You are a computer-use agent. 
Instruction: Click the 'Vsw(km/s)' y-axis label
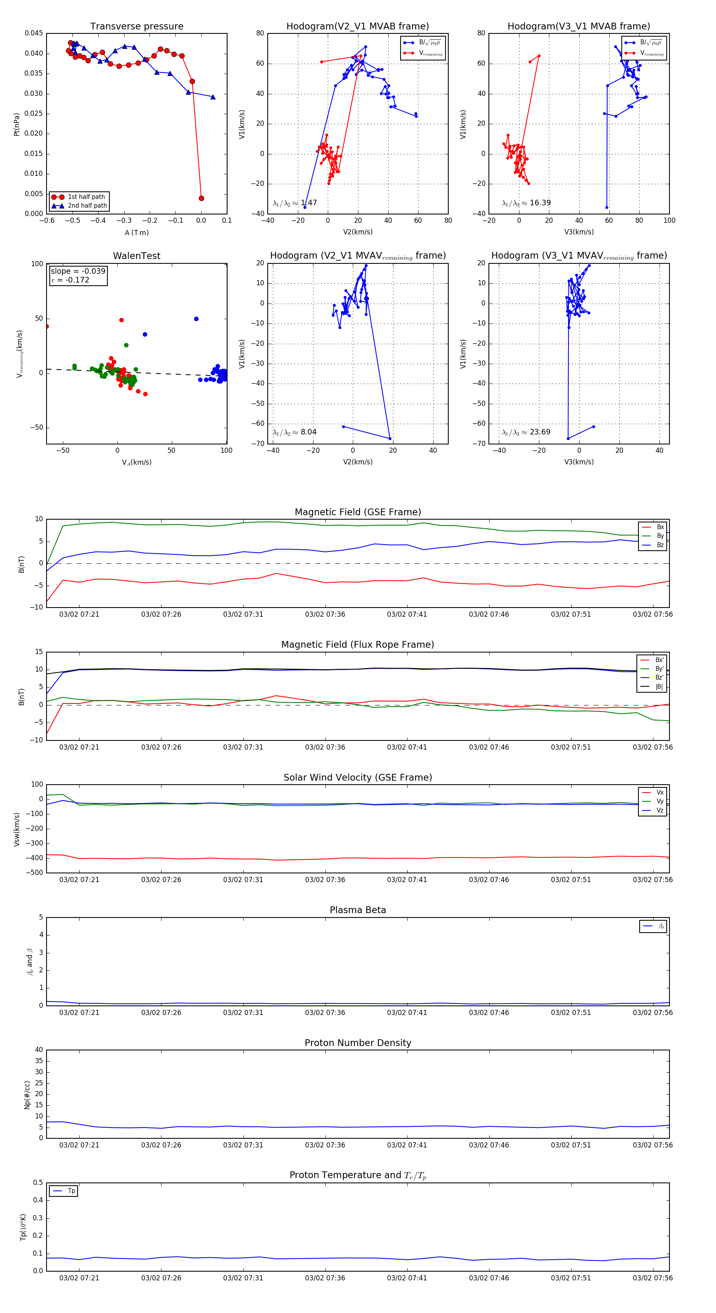click(16, 829)
